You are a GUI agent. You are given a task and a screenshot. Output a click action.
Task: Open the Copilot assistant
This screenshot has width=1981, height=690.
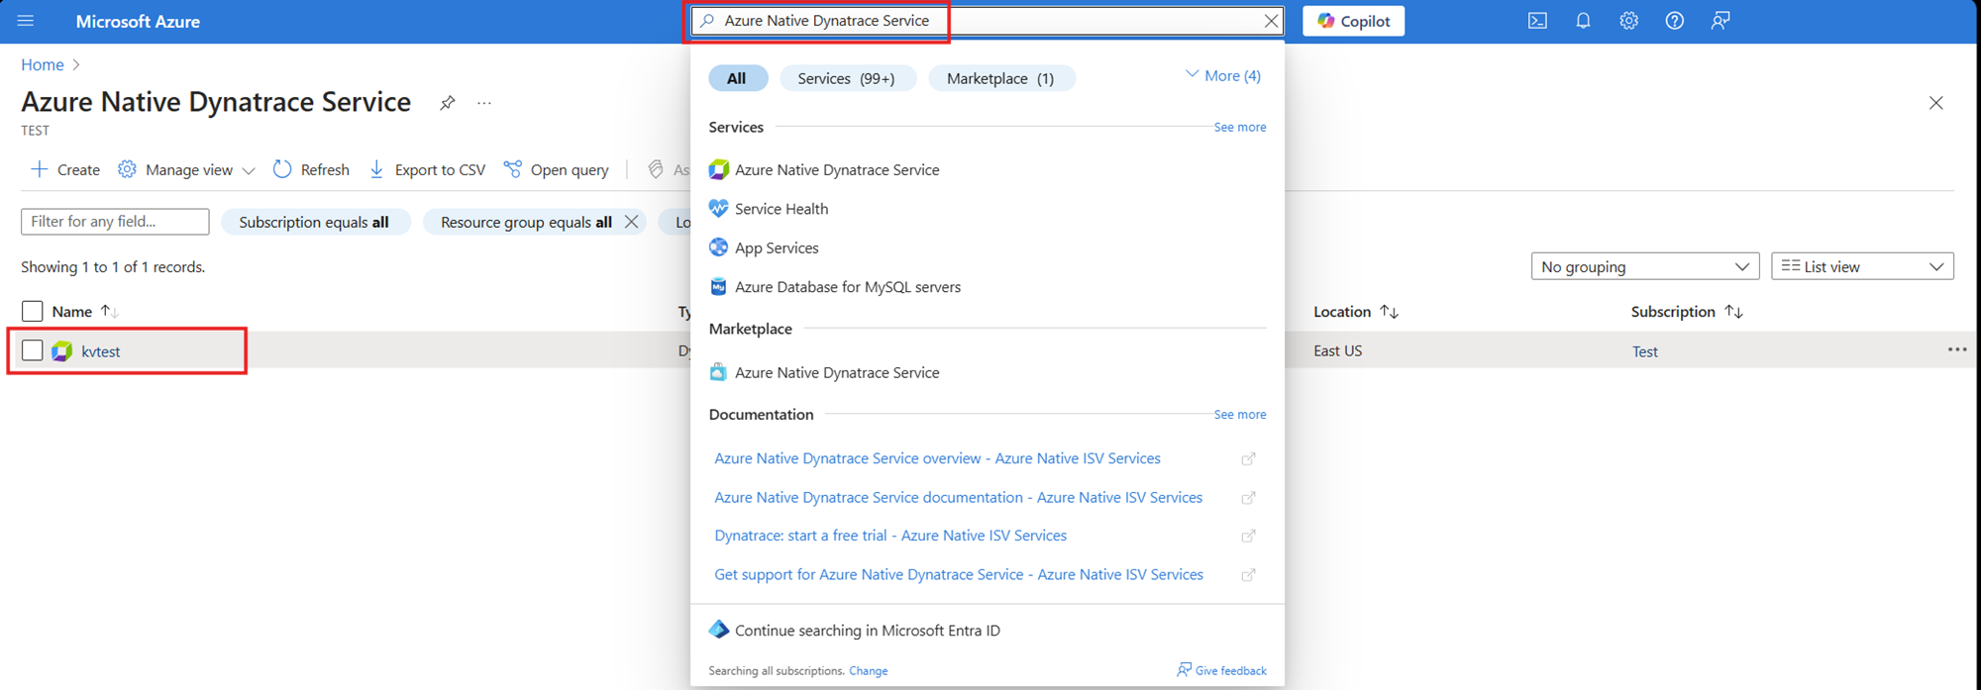(1353, 21)
